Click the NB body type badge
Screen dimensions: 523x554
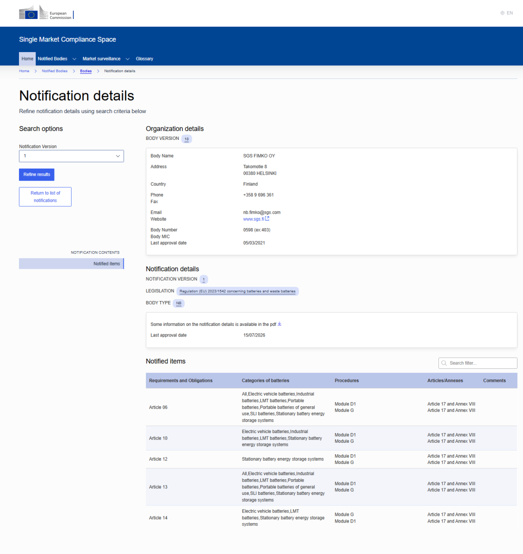(179, 303)
